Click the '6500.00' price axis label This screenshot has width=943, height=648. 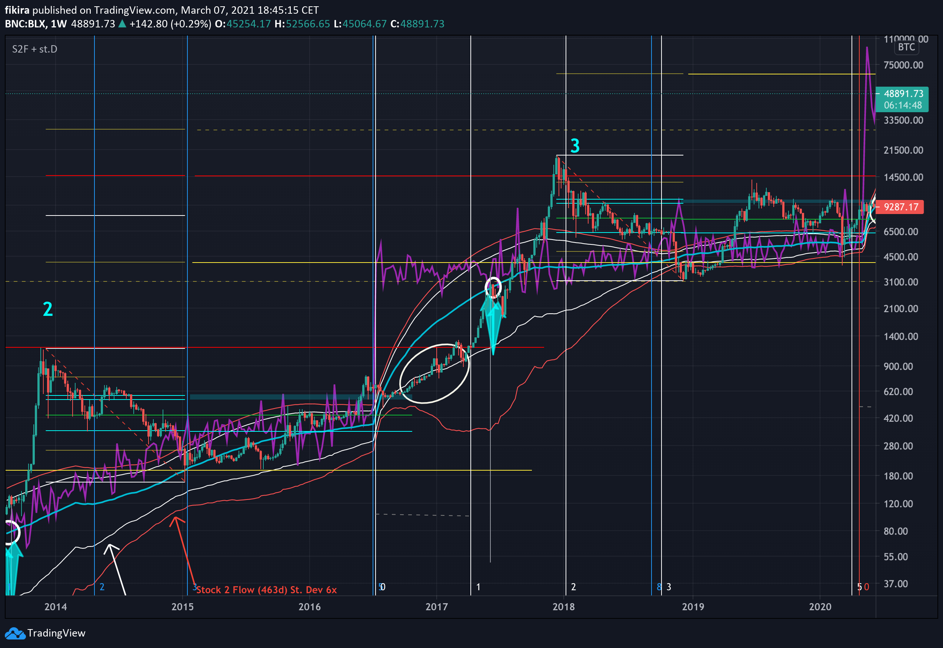901,232
